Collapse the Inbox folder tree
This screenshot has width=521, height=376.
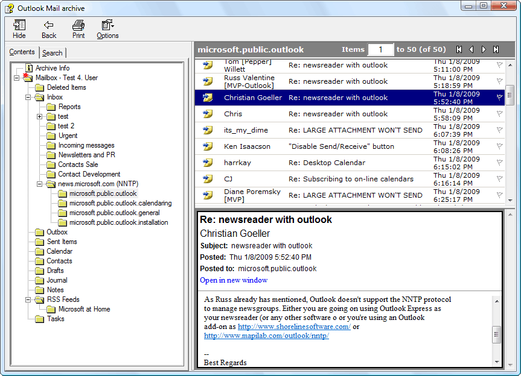click(28, 97)
